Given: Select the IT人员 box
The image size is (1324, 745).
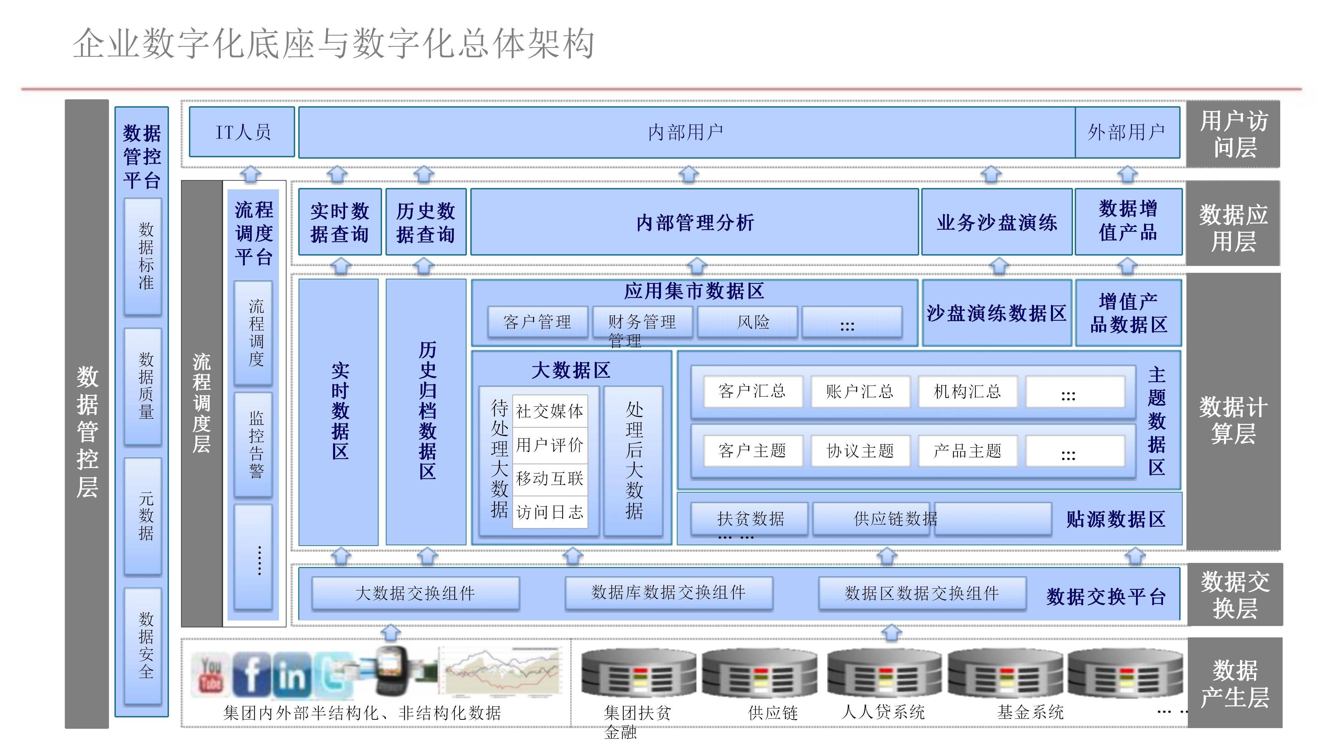Looking at the screenshot, I should pyautogui.click(x=242, y=132).
